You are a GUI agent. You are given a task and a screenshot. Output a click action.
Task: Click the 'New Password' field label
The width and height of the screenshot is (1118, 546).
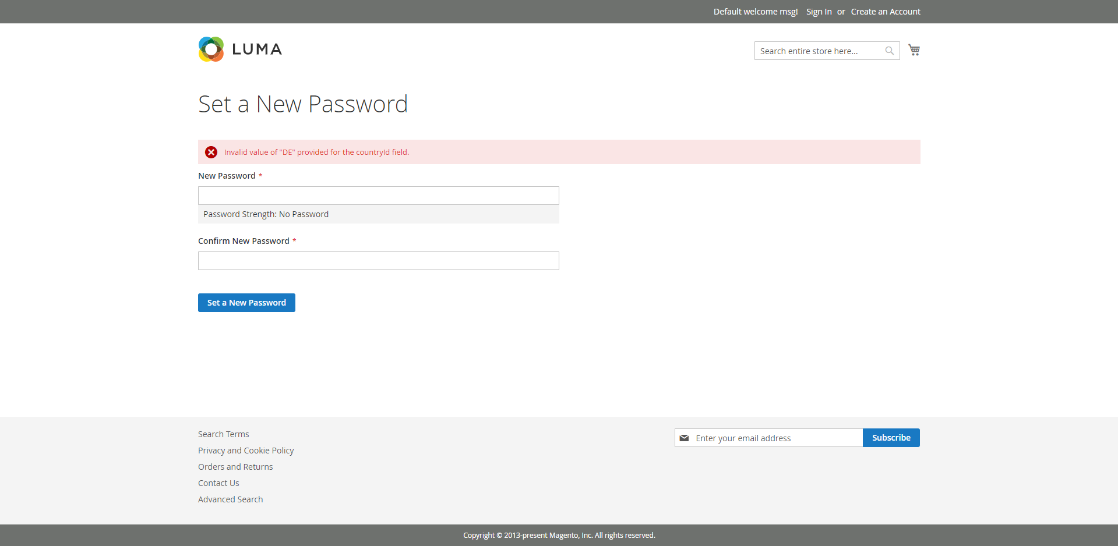[227, 176]
